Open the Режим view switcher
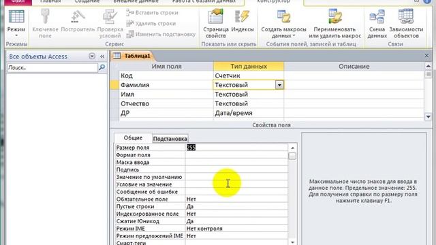Image resolution: width=436 pixels, height=245 pixels. 16,24
